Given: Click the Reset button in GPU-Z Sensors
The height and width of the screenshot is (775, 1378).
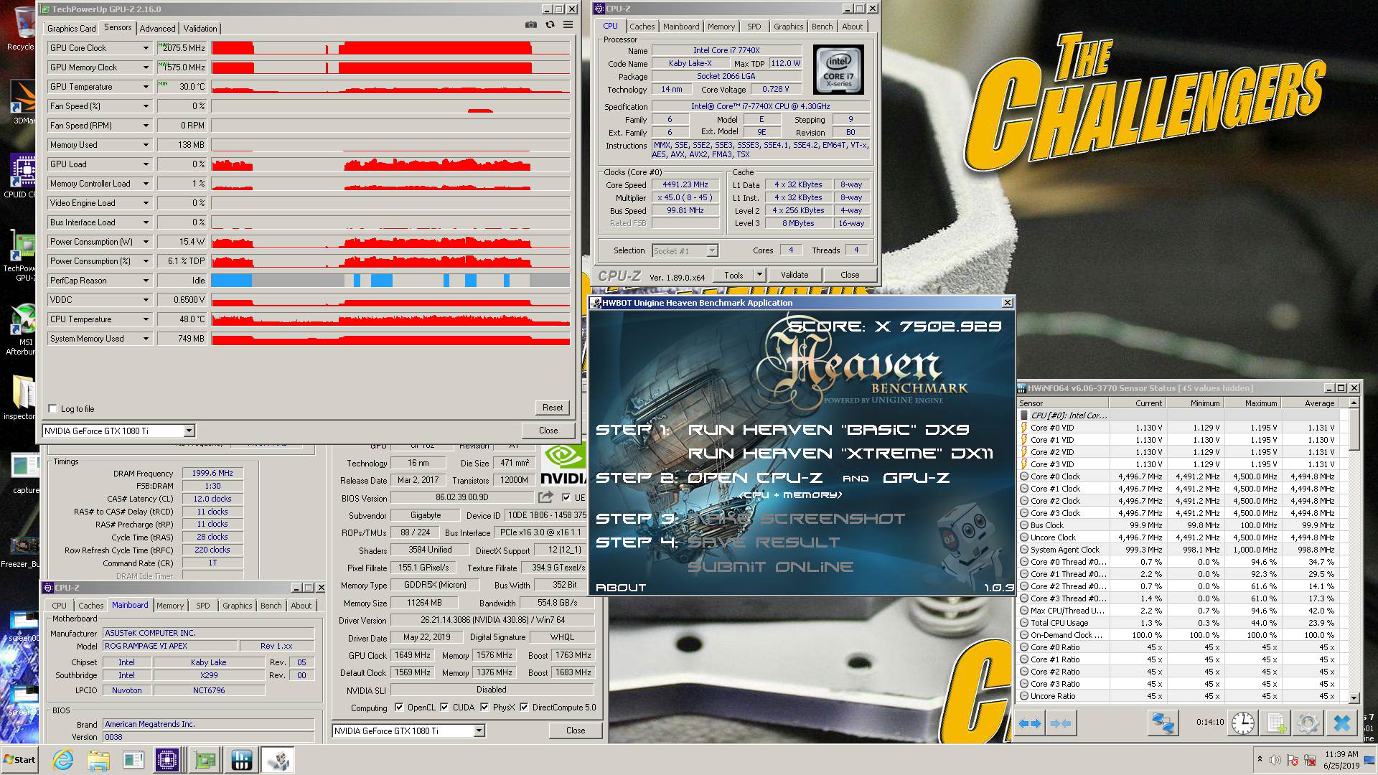Looking at the screenshot, I should tap(553, 408).
